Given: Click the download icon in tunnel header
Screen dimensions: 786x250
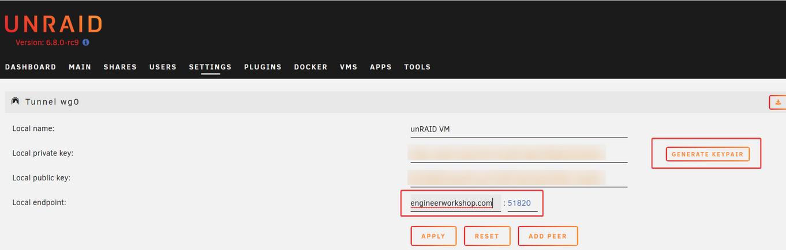Looking at the screenshot, I should pyautogui.click(x=778, y=102).
